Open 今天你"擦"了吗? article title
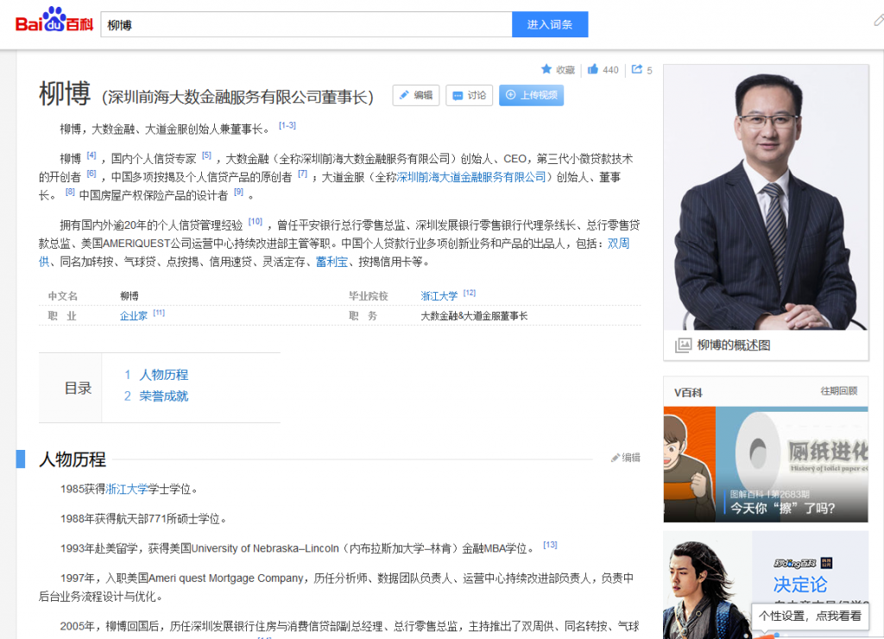Viewport: 884px width, 639px height. coord(782,508)
